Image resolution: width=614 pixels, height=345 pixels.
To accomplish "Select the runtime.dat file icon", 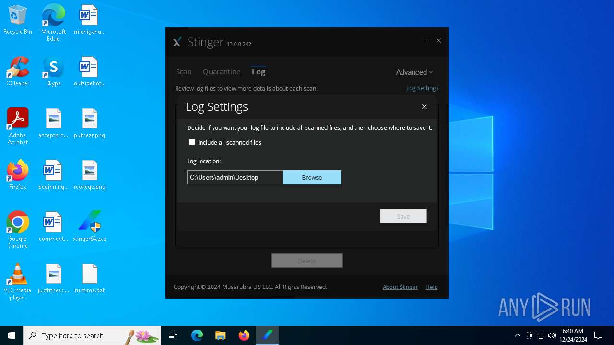I will tap(89, 278).
